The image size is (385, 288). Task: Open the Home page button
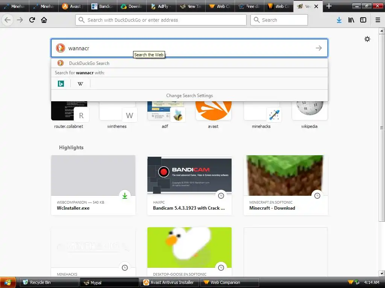[x=44, y=20]
